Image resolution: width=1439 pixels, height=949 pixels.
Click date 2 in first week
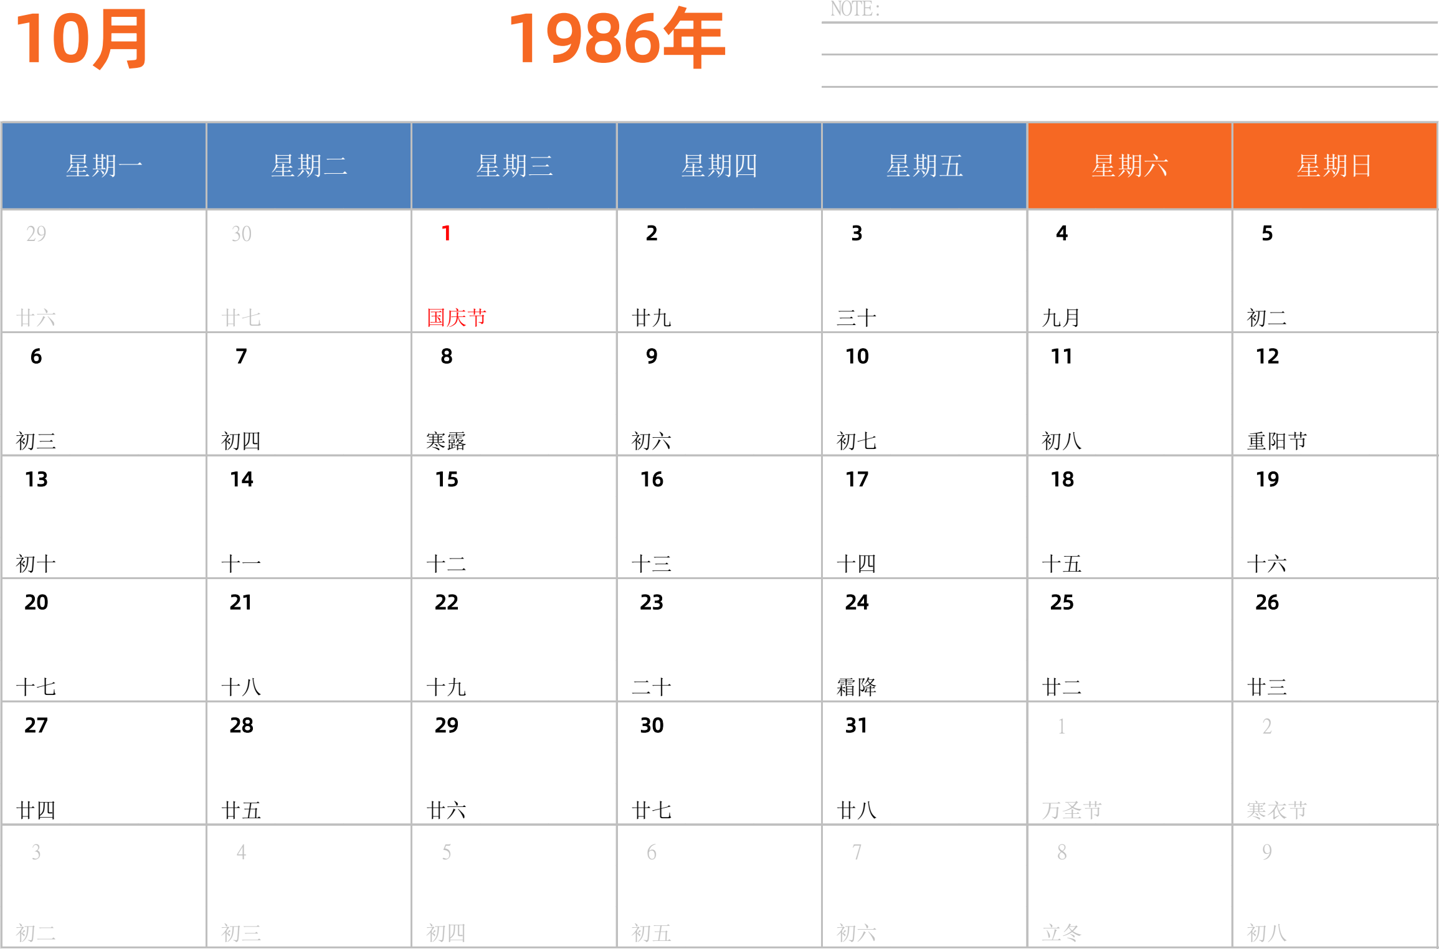652,234
